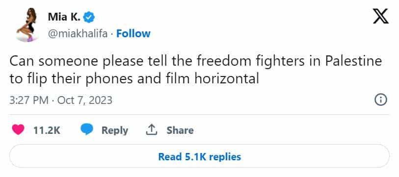Open Mia K. profile avatar picture
This screenshot has width=399, height=177.
point(27,25)
